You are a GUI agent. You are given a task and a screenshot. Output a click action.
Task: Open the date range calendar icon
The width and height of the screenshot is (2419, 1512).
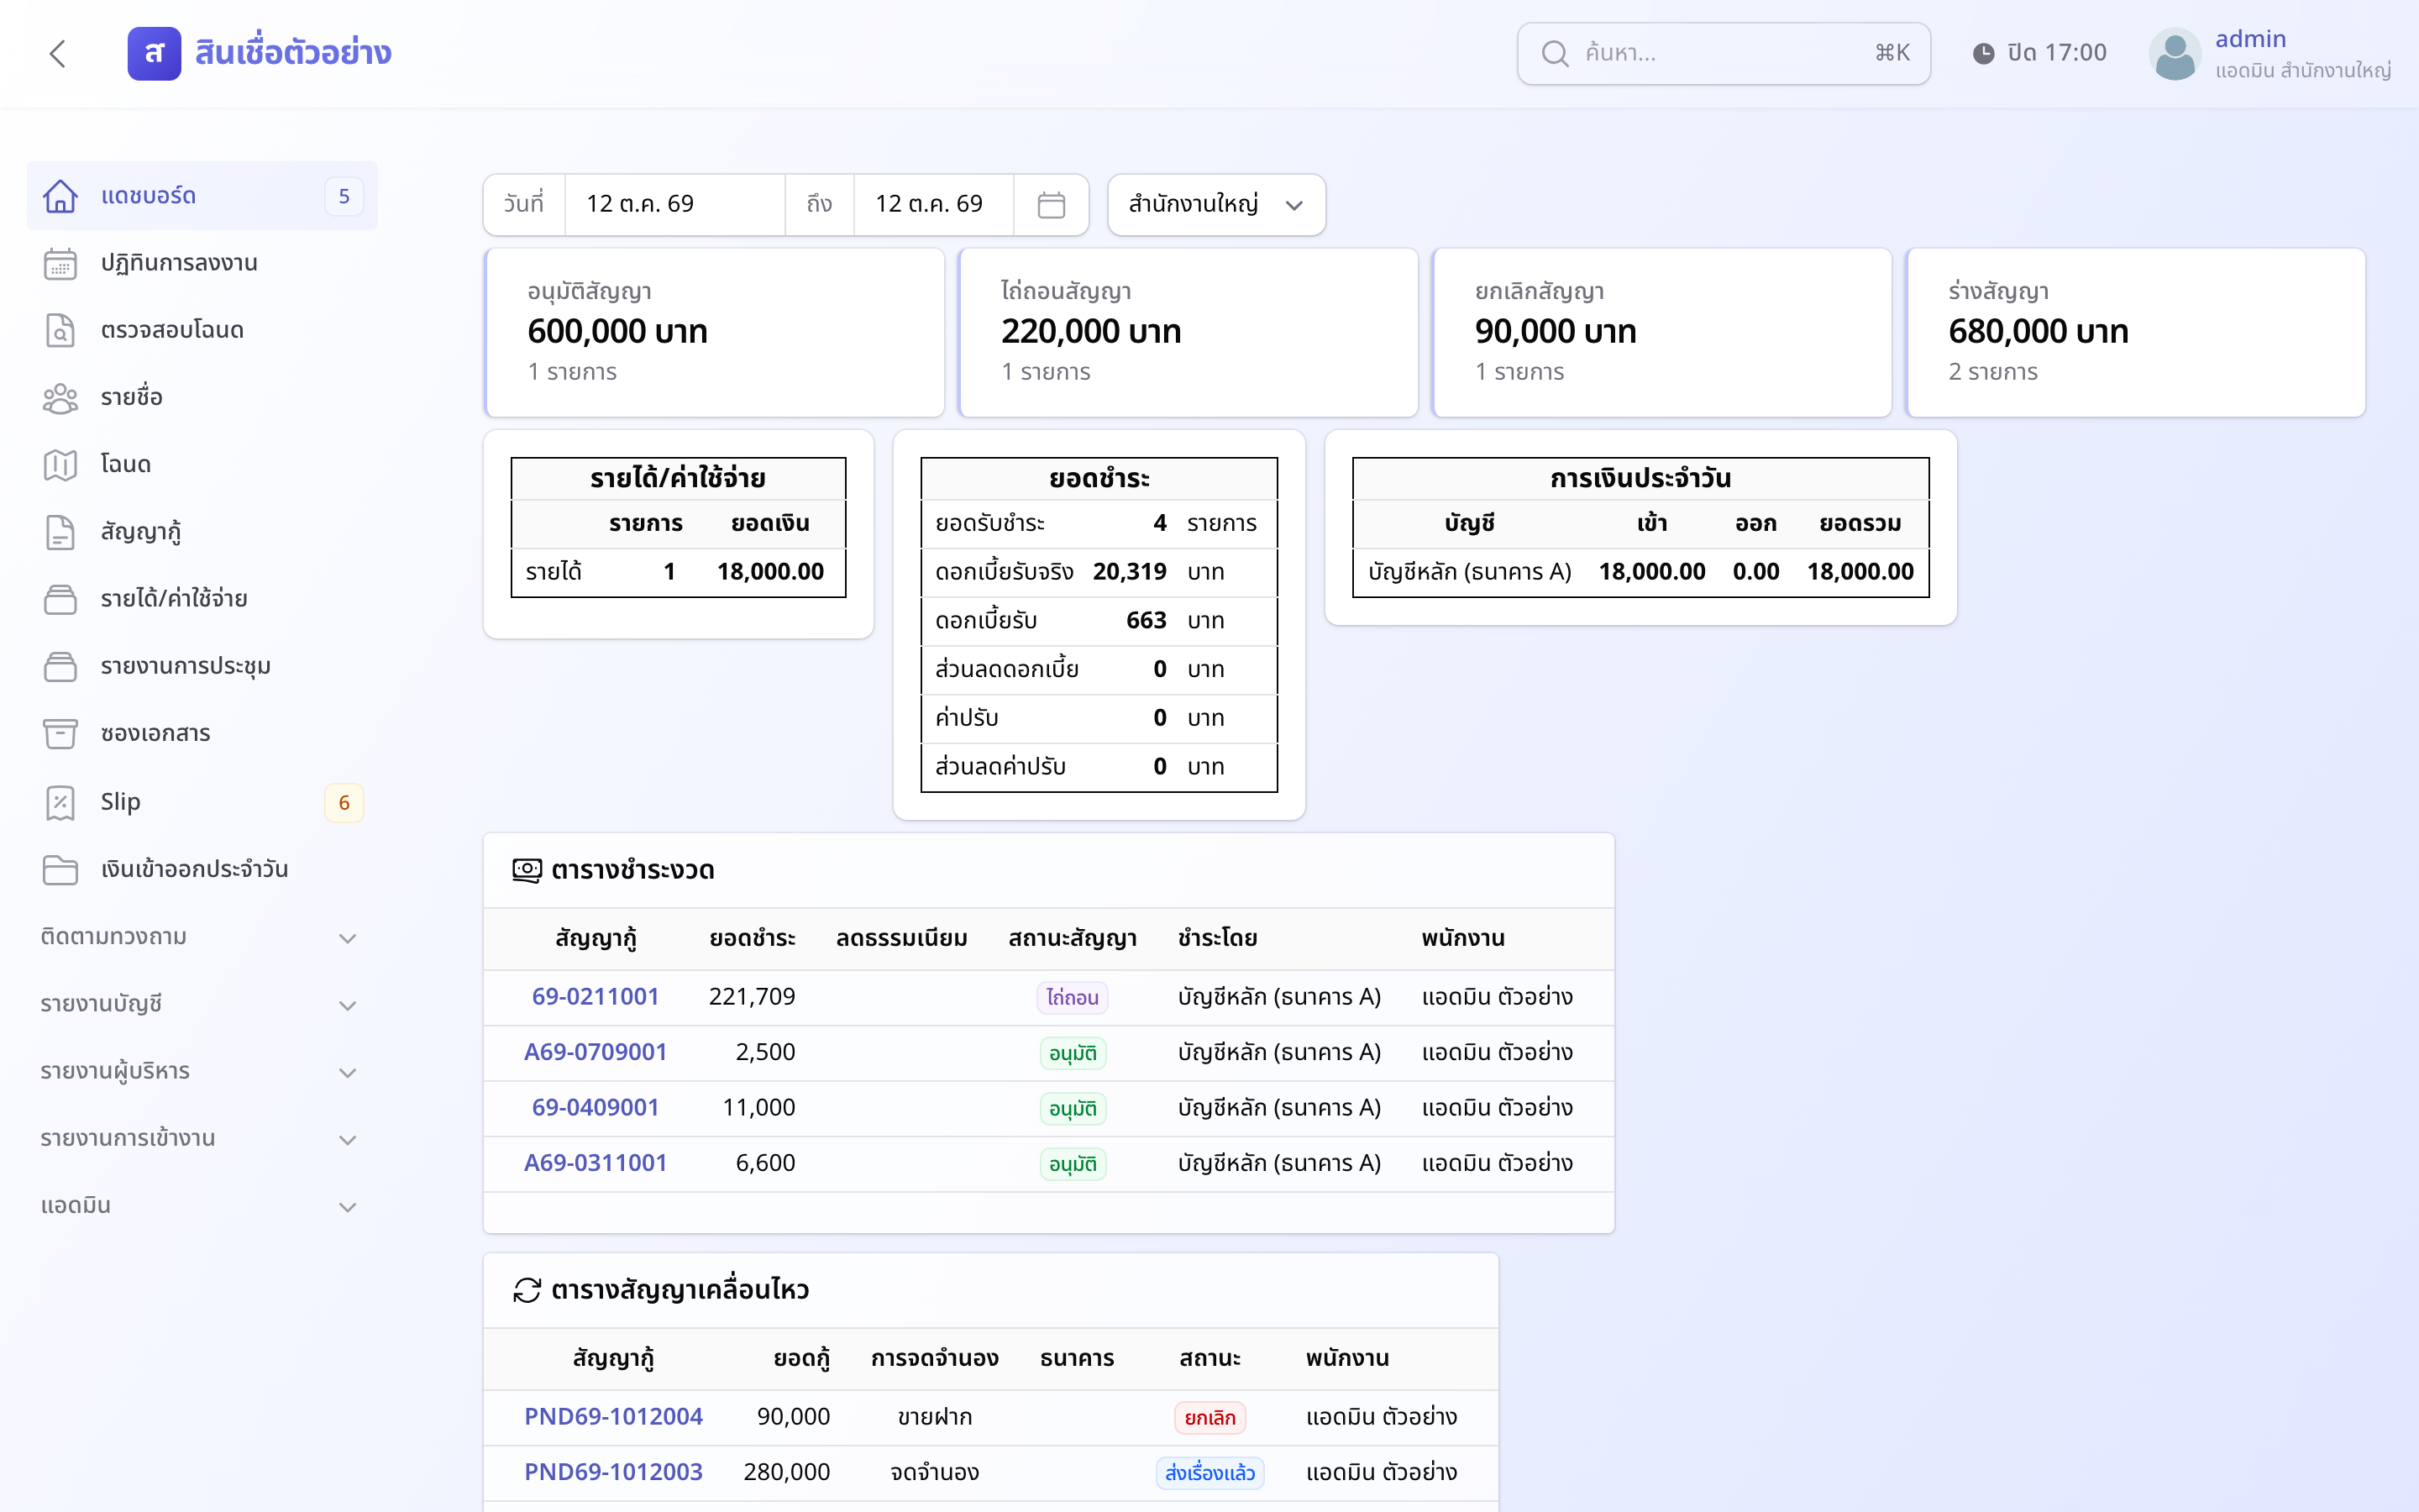[1051, 205]
